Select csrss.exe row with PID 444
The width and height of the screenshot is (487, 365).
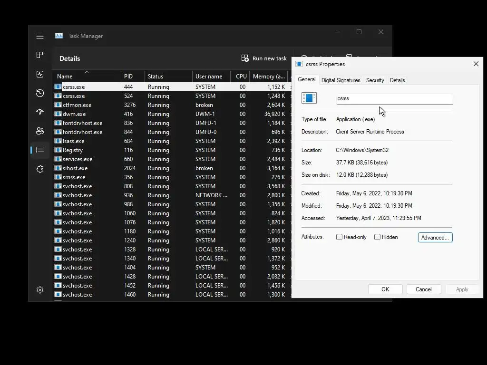[172, 87]
